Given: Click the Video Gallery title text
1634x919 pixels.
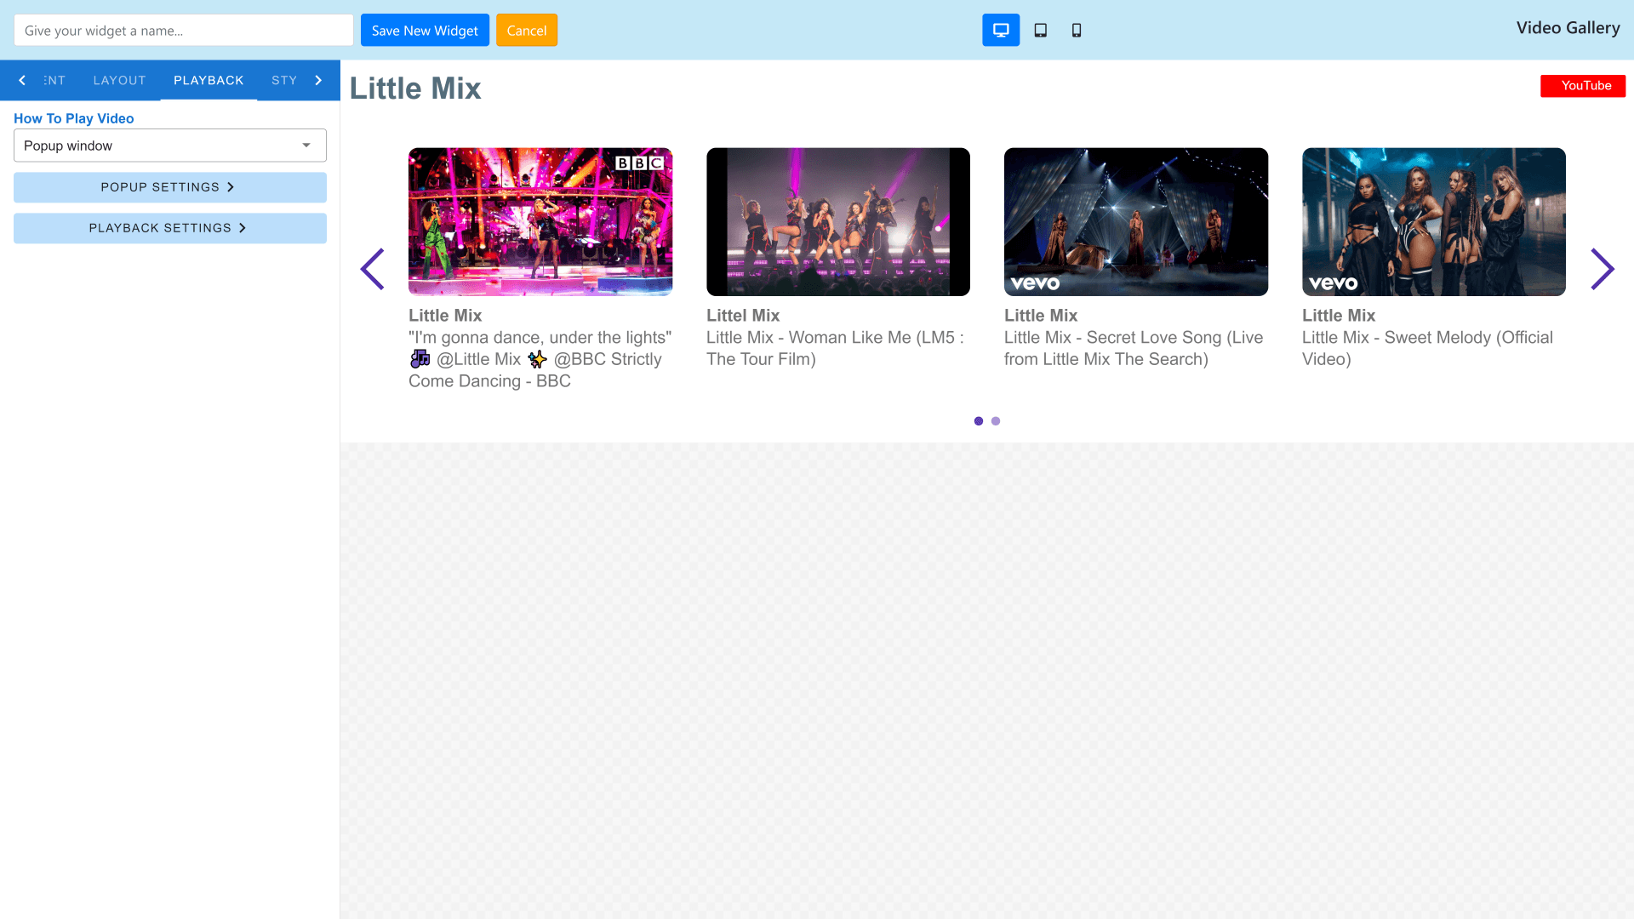Looking at the screenshot, I should click(1568, 28).
